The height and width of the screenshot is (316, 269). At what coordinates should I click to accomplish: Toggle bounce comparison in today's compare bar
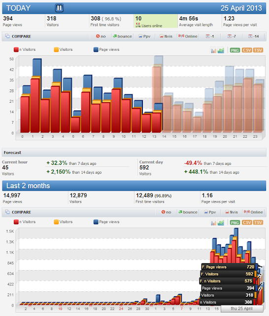pyautogui.click(x=123, y=36)
